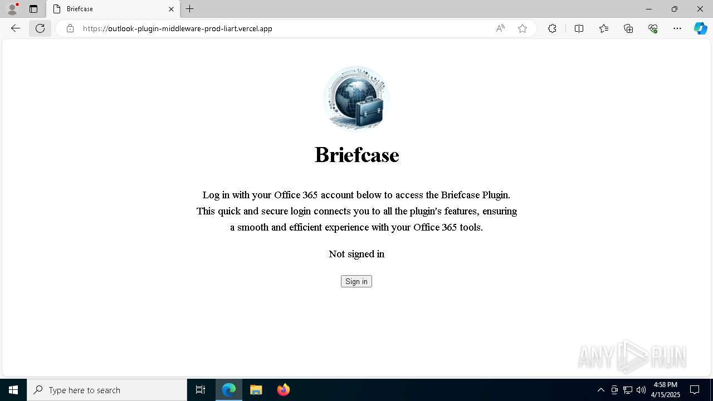Click the Sign in button
713x401 pixels.
pyautogui.click(x=356, y=281)
